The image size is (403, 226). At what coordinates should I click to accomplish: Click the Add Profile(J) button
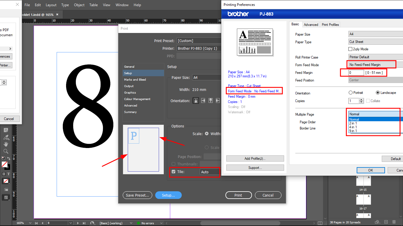[255, 158]
